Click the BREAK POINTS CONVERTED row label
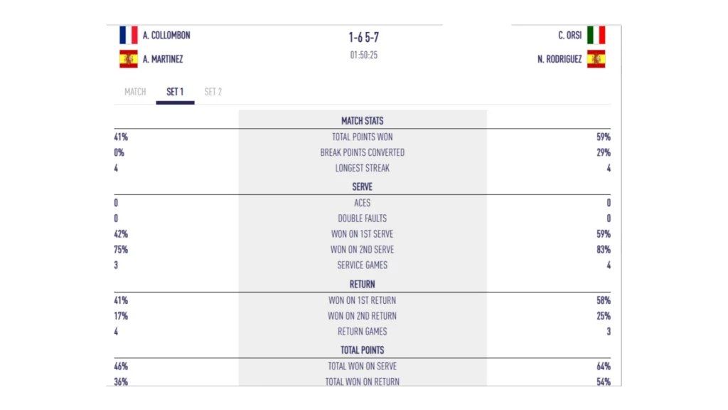Screen dimensions: 728x410 (363, 152)
